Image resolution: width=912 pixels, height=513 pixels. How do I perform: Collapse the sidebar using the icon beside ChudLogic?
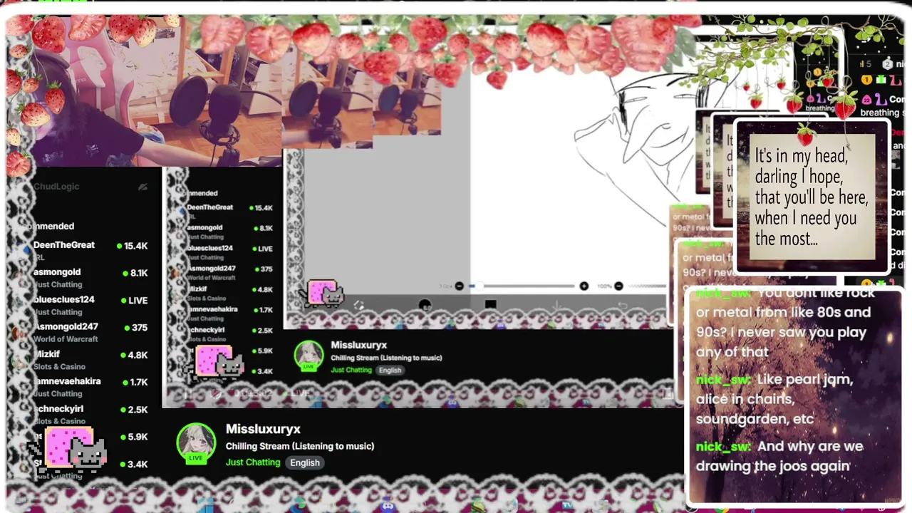tap(142, 187)
